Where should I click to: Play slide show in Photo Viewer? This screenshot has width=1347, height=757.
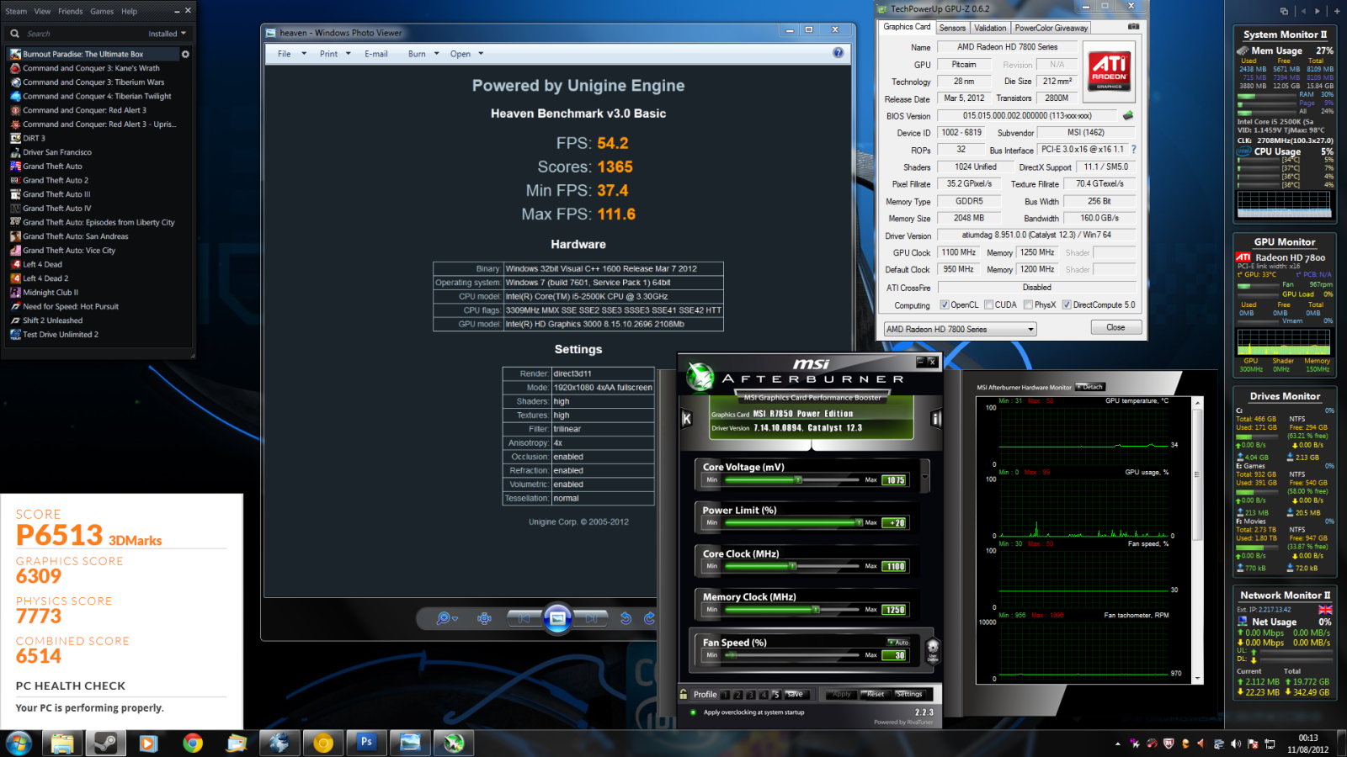click(x=557, y=618)
